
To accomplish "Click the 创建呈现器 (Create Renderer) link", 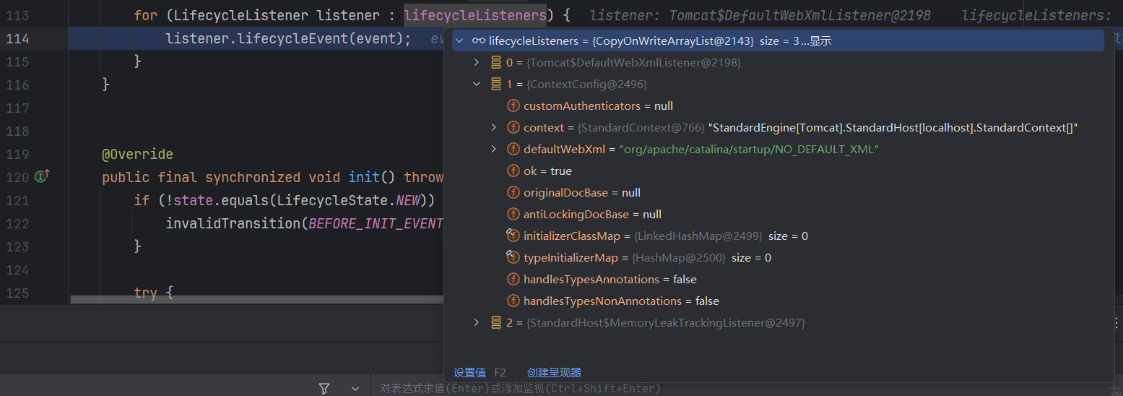I will coord(554,373).
